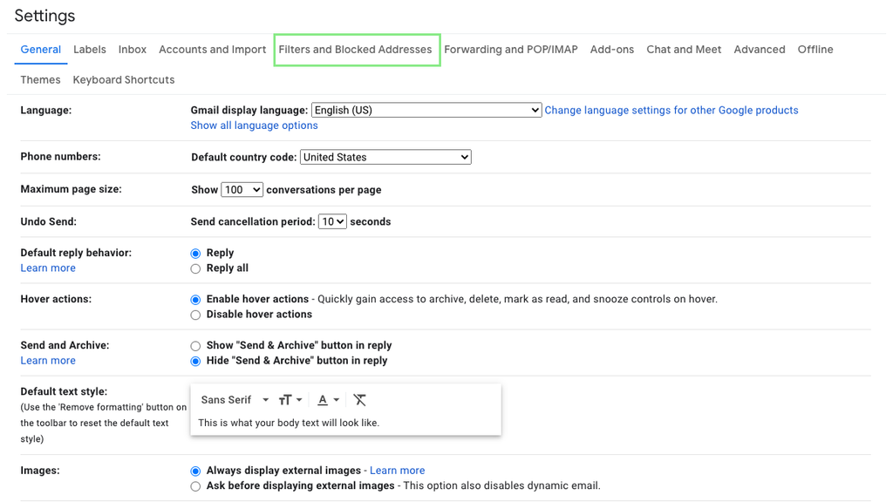Open the Gmail display language dropdown
The image size is (893, 502).
pos(426,110)
